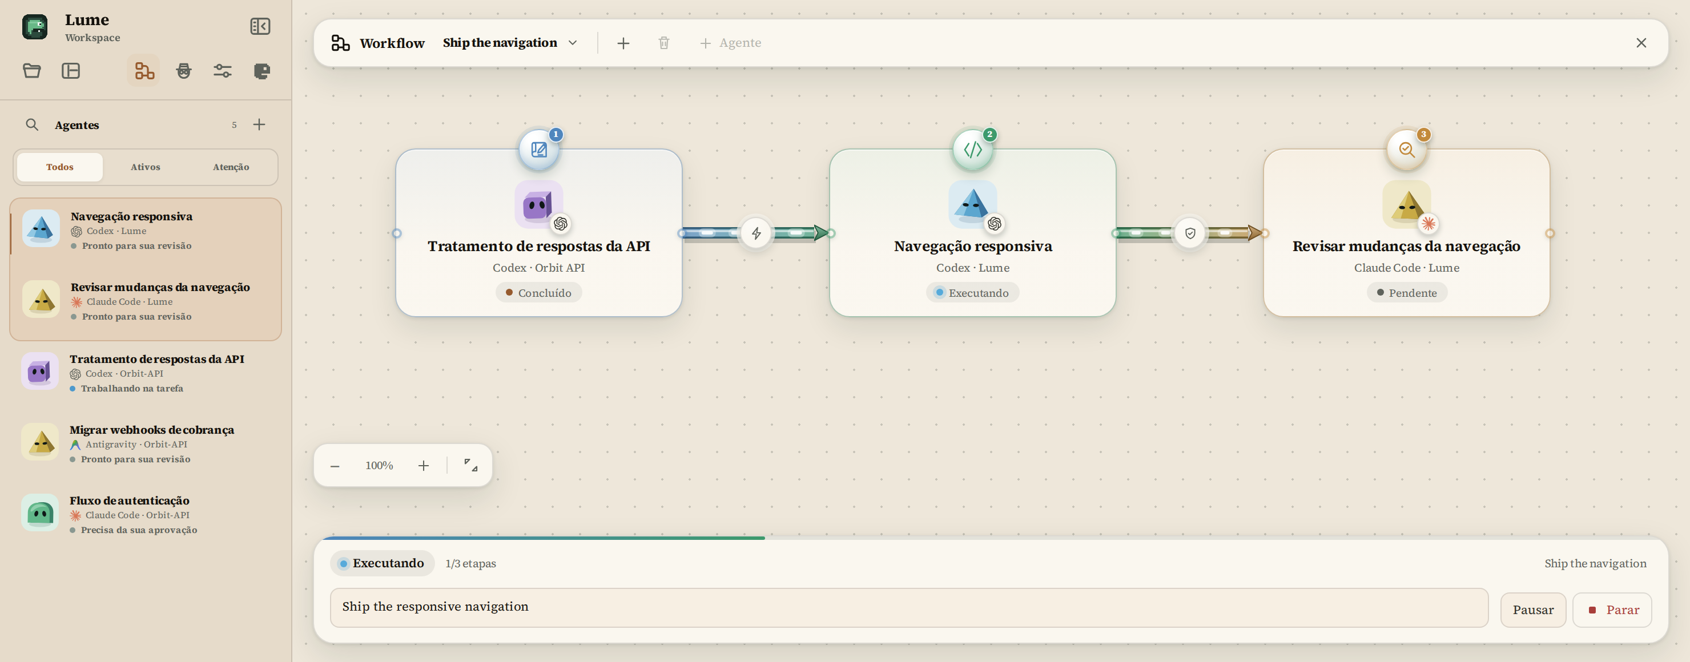Click the Lume app logo
1690x662 pixels.
(35, 27)
